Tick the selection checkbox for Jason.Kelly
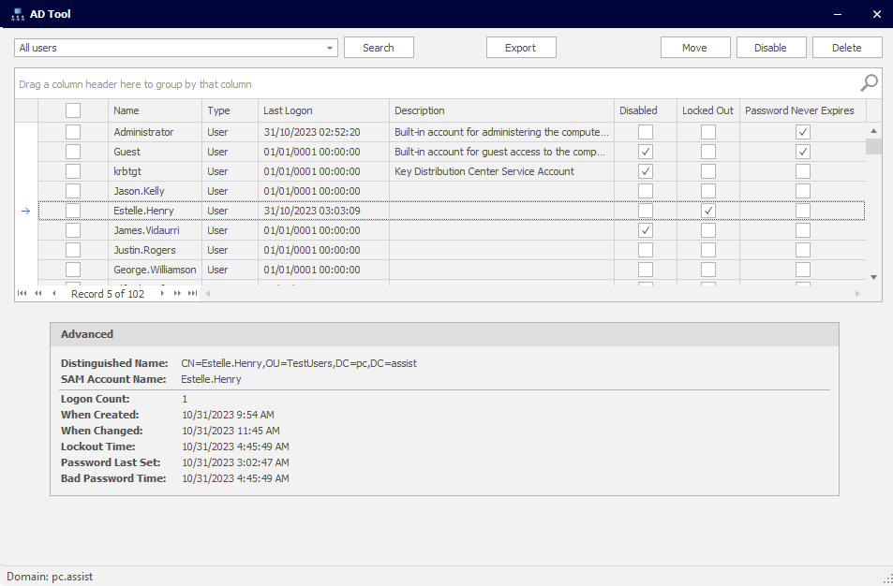Screen dimensions: 893x586 coord(73,191)
